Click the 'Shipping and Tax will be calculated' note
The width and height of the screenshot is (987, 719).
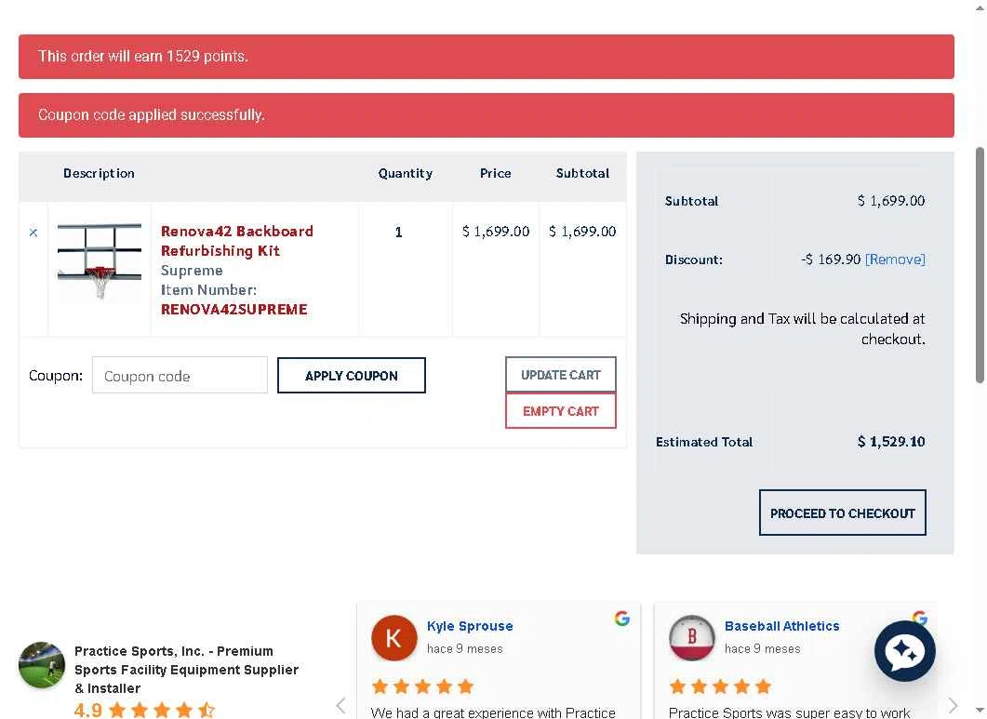(802, 328)
